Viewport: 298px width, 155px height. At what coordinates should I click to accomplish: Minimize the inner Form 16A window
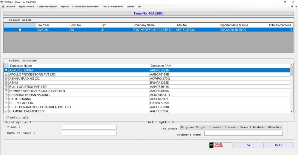[289, 7]
